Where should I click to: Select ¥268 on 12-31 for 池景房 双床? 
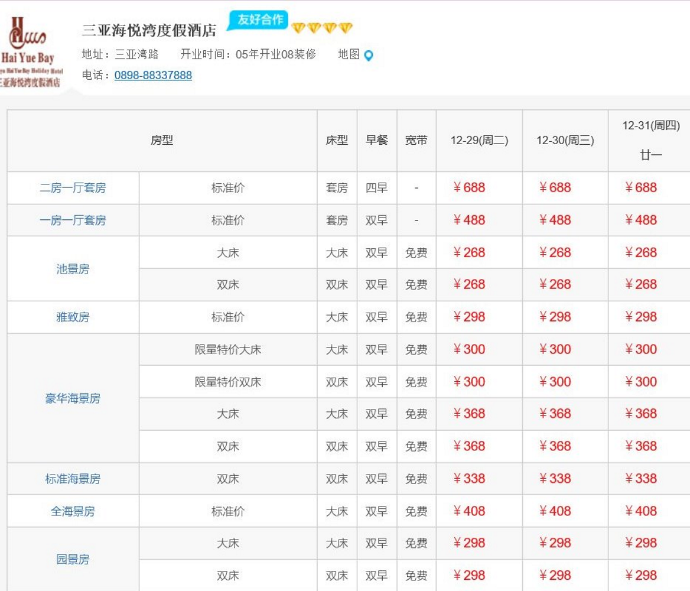(x=641, y=284)
